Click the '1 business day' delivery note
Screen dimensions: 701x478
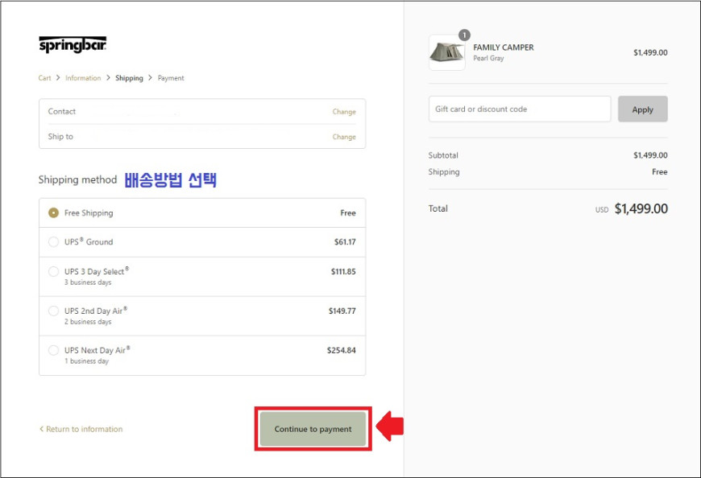click(86, 361)
